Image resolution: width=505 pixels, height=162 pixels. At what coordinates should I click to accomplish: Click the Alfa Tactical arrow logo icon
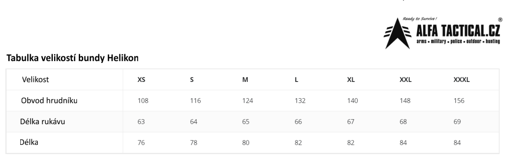[x=397, y=33]
